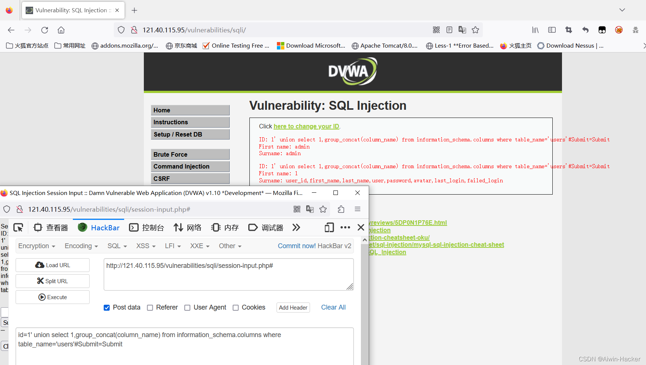The width and height of the screenshot is (646, 365).
Task: Open the Download Microsoft bookmark
Action: click(x=311, y=46)
